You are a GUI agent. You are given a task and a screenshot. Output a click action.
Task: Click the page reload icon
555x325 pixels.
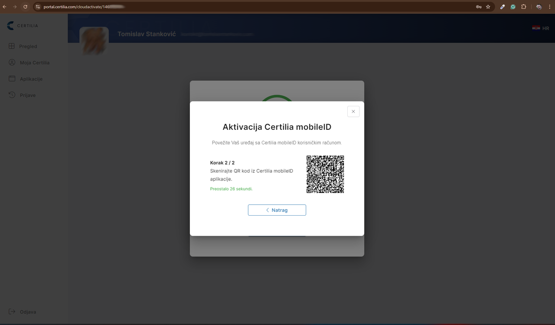pos(25,7)
